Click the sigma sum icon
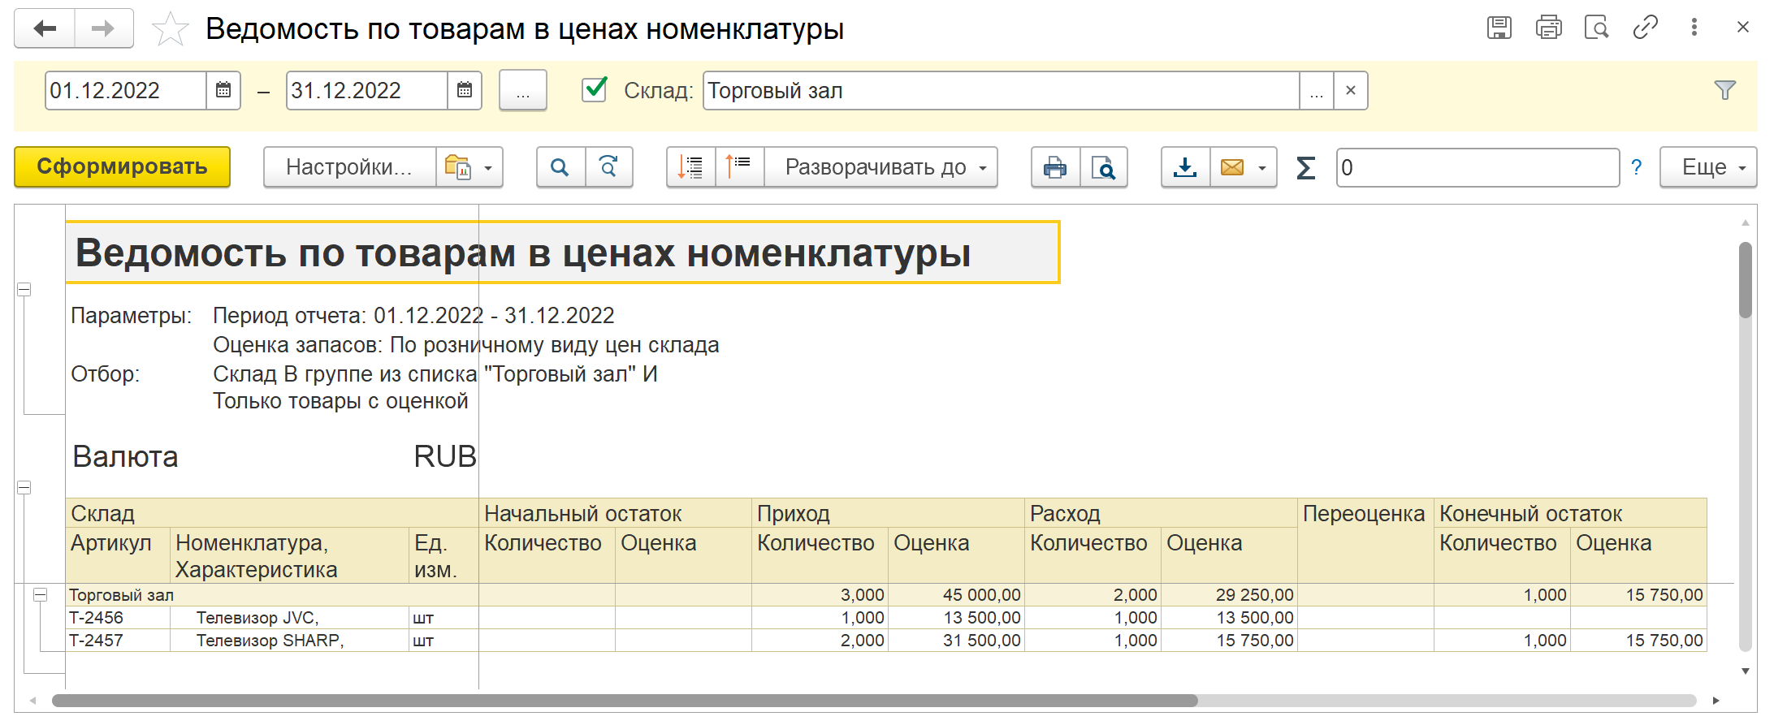 [1305, 168]
